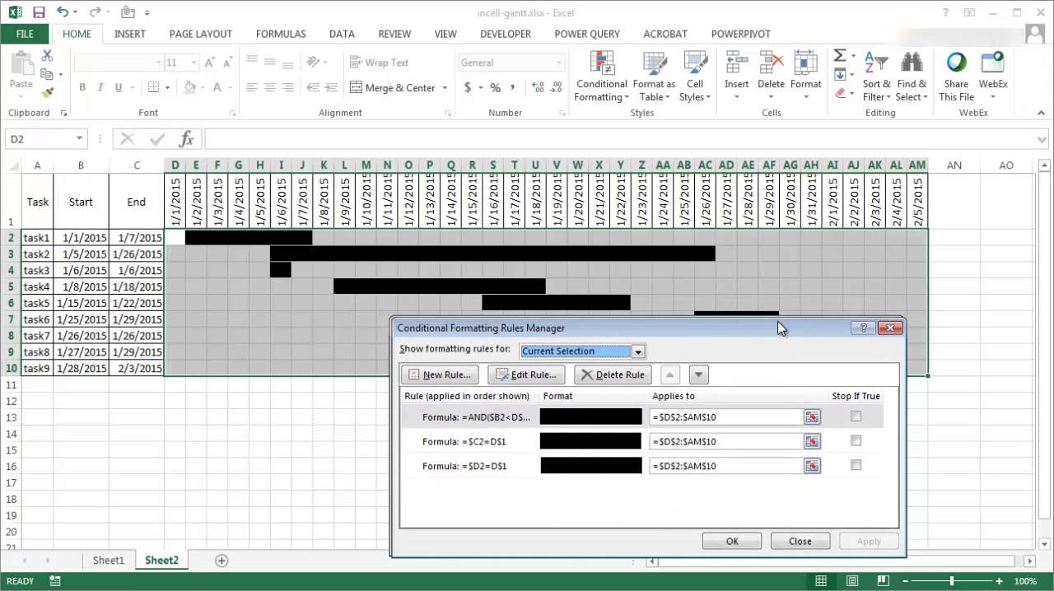This screenshot has height=591, width=1054.
Task: Click the Cut scissors icon
Action: pyautogui.click(x=47, y=56)
